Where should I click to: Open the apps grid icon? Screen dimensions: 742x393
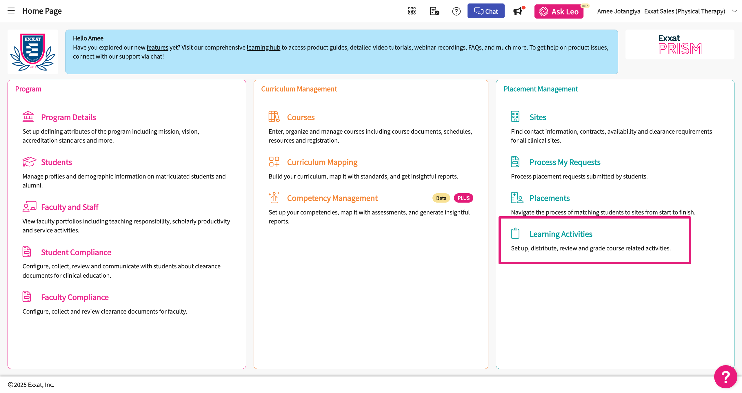412,11
